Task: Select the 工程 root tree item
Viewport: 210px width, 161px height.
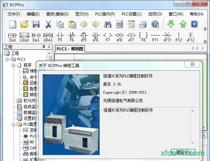Action: (x=15, y=53)
